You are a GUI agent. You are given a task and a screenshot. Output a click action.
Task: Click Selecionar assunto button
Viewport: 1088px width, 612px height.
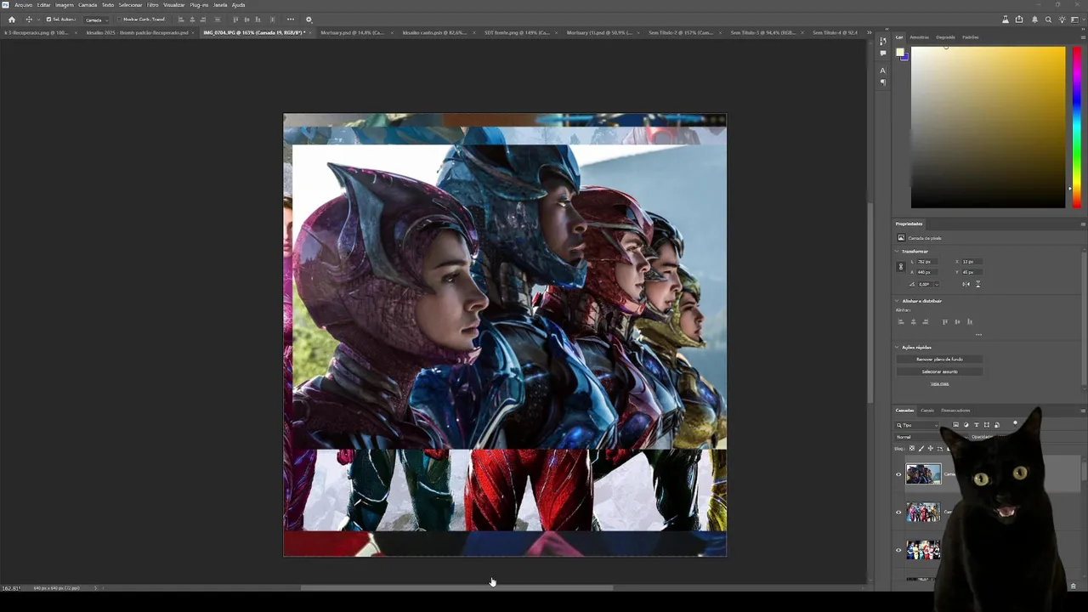point(939,371)
